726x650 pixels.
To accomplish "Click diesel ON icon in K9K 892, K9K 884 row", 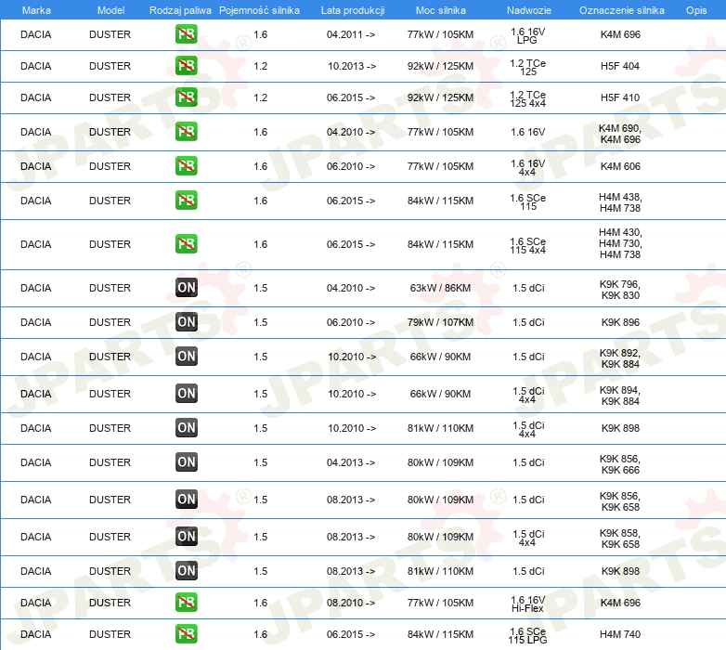I will pyautogui.click(x=186, y=356).
